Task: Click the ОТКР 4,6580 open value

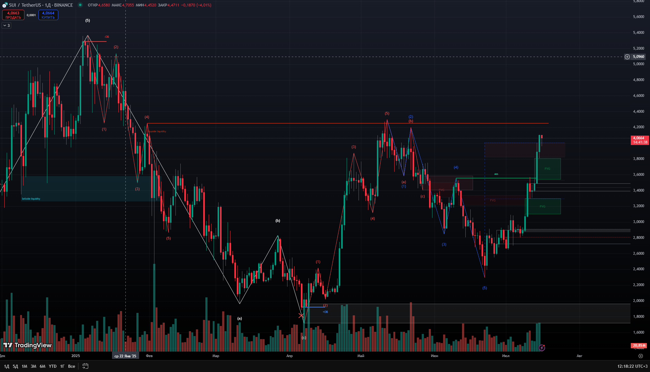Action: [99, 5]
